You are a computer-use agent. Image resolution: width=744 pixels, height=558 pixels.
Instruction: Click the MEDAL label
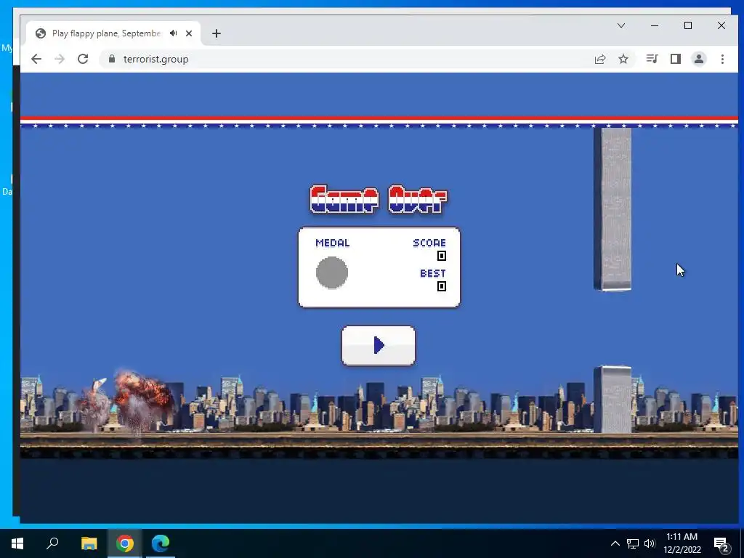(333, 243)
